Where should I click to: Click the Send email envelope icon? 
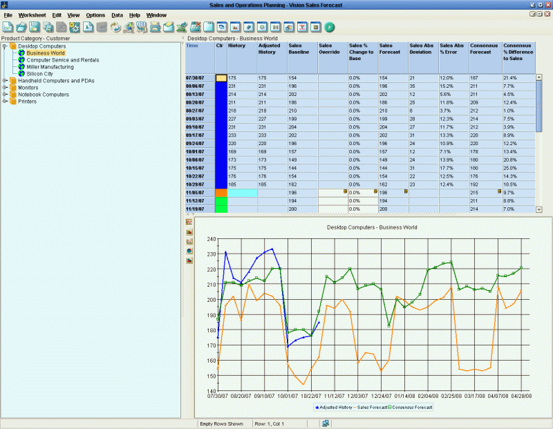[x=169, y=27]
